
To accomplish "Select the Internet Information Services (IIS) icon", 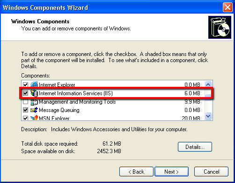I will pos(34,93).
